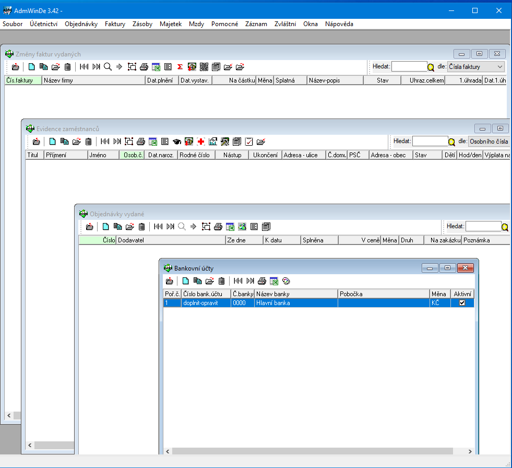Open the 'Osobního čísla' search-by dropdown
Image resolution: width=512 pixels, height=468 pixels.
point(489,141)
